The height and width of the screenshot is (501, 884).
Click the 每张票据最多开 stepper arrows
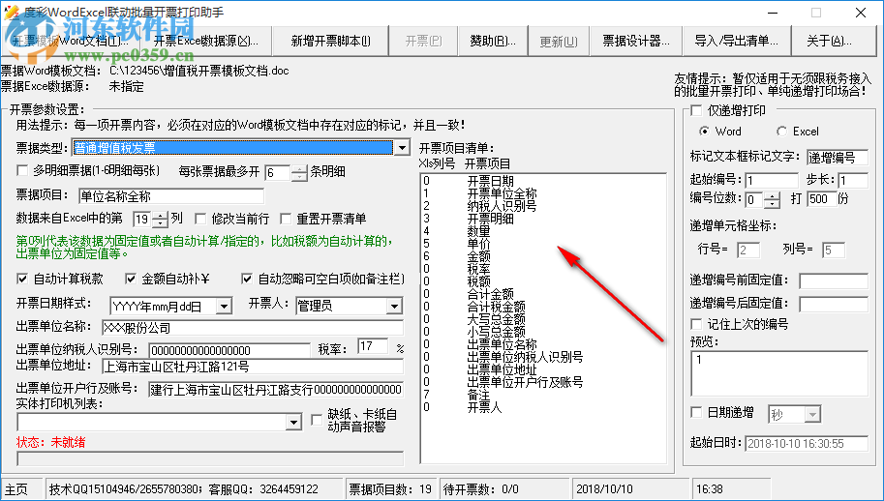(299, 173)
